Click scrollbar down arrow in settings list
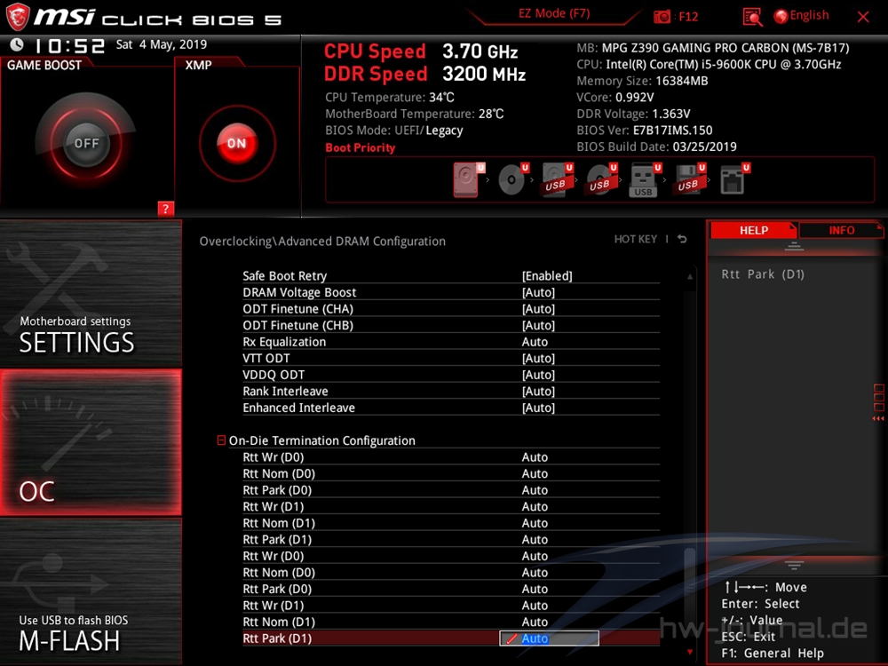This screenshot has width=888, height=666. (x=690, y=652)
